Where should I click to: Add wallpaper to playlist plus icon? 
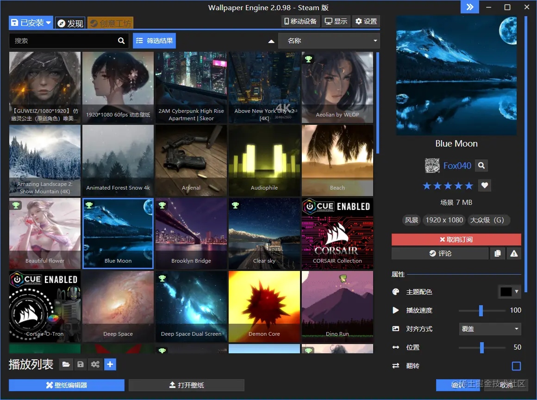110,364
